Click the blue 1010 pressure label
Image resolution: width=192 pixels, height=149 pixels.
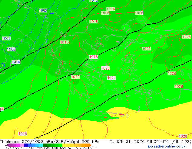(x=16, y=62)
